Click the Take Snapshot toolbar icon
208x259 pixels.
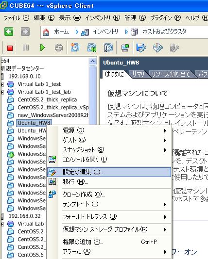click(75, 48)
